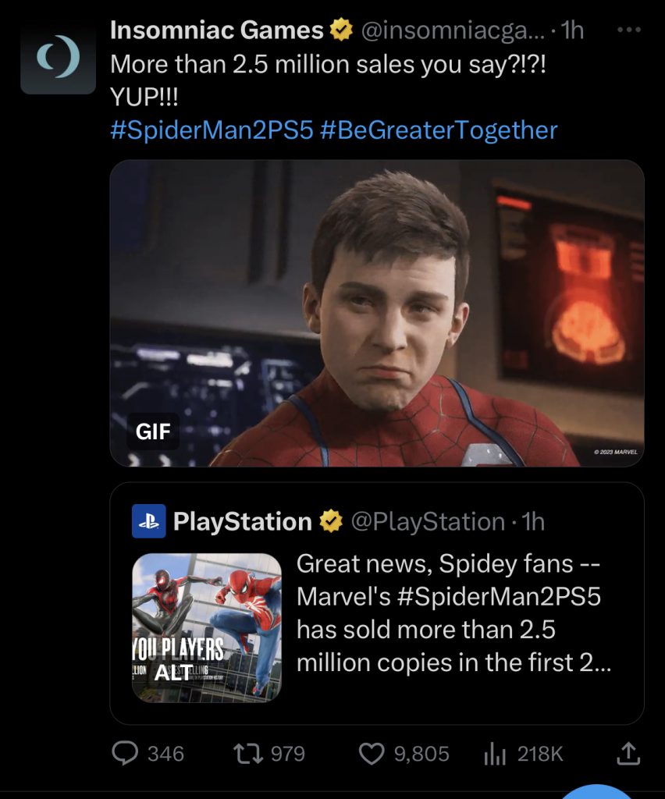Open the #BeGreaterTogether hashtag
This screenshot has width=665, height=799.
click(x=438, y=130)
